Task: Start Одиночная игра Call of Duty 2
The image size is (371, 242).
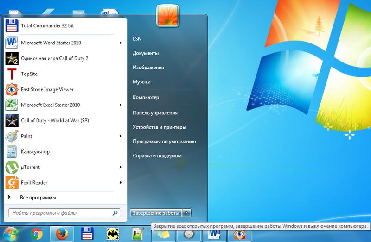Action: click(64, 58)
